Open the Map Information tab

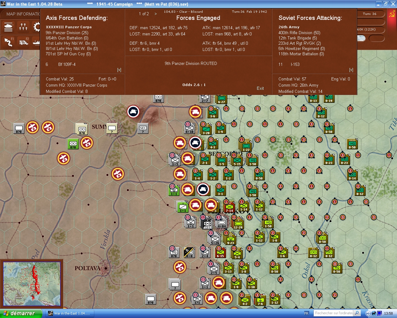(23, 14)
